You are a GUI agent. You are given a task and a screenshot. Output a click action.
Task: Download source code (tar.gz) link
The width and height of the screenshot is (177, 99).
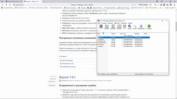[69, 67]
